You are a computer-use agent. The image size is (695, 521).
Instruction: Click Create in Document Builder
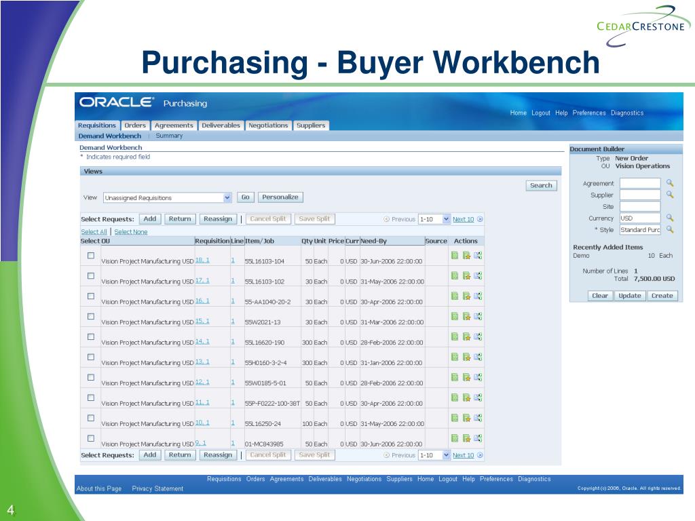(x=662, y=296)
